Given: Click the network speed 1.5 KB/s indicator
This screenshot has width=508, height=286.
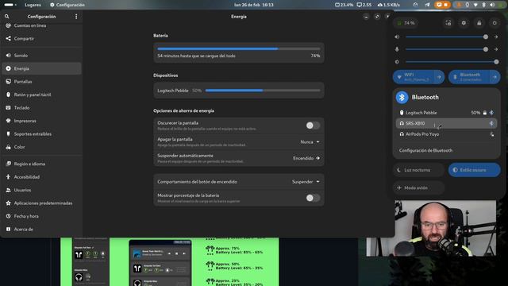Looking at the screenshot, I should [389, 5].
